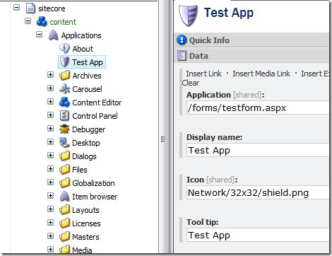Expand the Archives node
This screenshot has width=332, height=256.
50,75
